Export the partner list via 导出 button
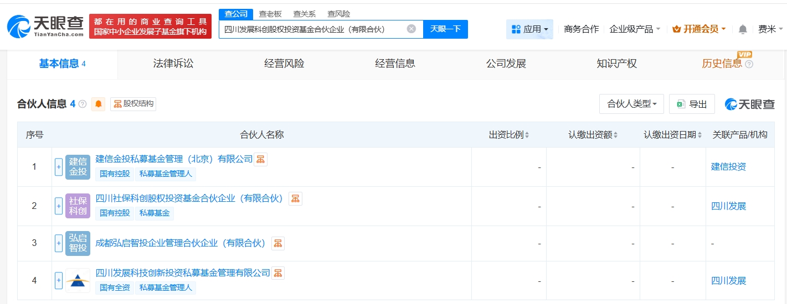 (692, 104)
